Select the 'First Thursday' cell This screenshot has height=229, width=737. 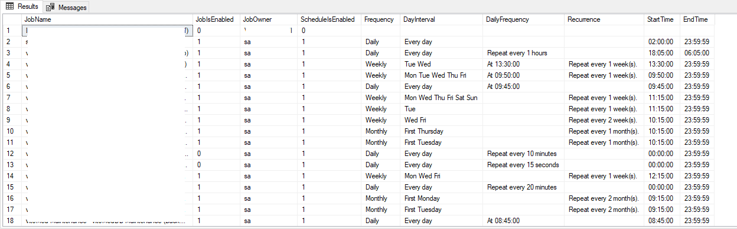442,131
